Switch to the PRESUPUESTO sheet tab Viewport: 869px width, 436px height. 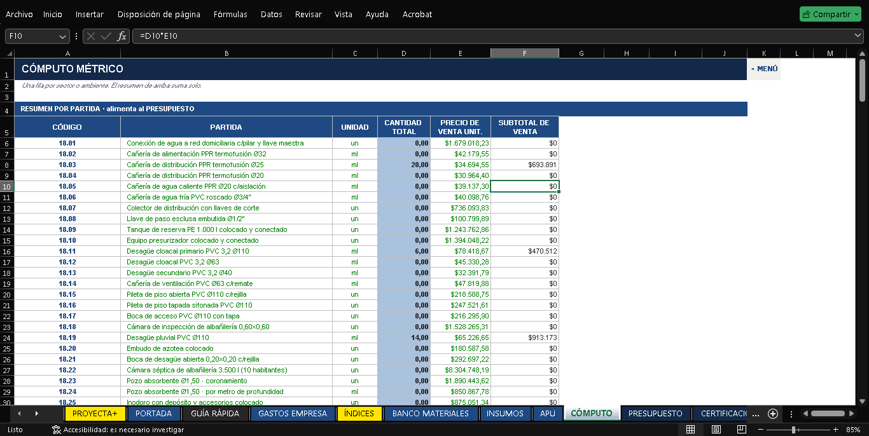tap(655, 414)
